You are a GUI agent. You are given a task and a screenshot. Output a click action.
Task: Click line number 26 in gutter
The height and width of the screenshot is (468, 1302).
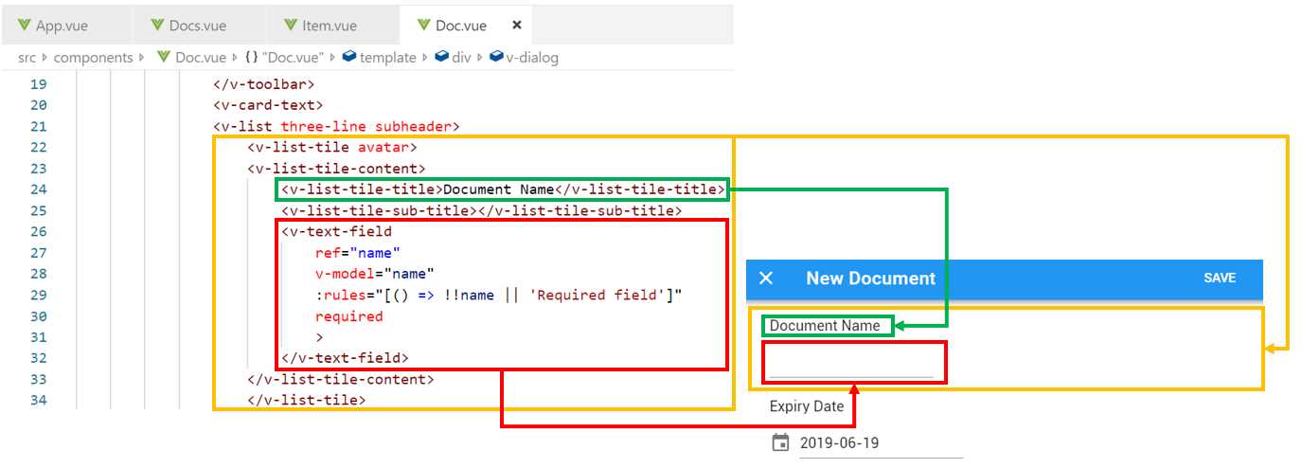(x=38, y=231)
